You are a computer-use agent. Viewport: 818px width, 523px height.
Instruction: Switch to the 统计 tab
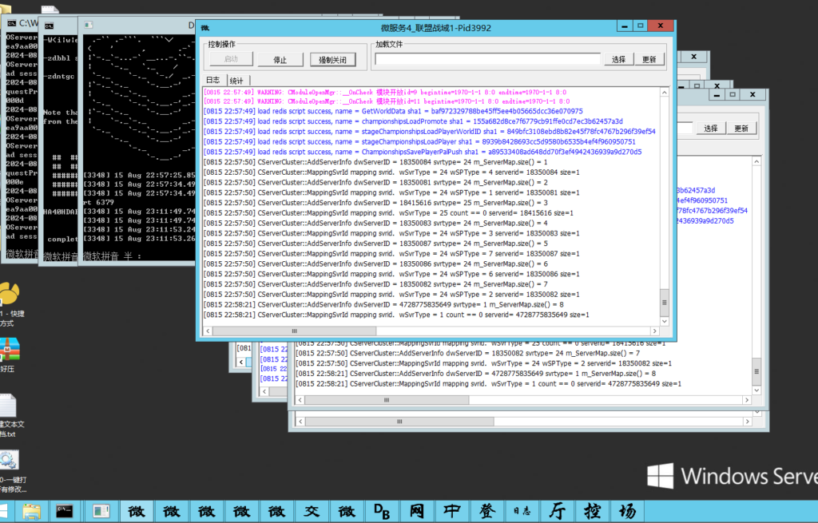236,81
